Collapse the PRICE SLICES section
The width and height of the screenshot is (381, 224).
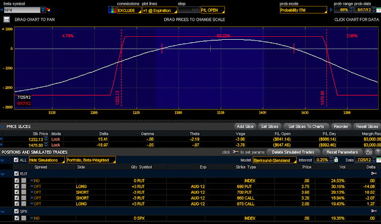point(2,127)
